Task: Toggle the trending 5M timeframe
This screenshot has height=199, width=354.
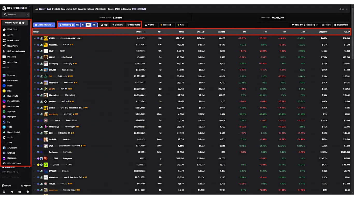Action: 77,25
